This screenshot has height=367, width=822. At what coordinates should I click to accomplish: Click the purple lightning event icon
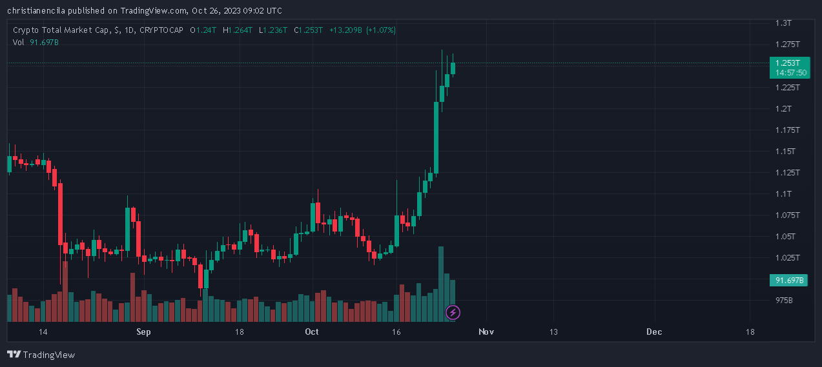pos(453,313)
